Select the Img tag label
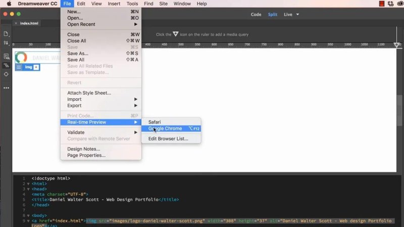The height and width of the screenshot is (227, 404). point(28,67)
